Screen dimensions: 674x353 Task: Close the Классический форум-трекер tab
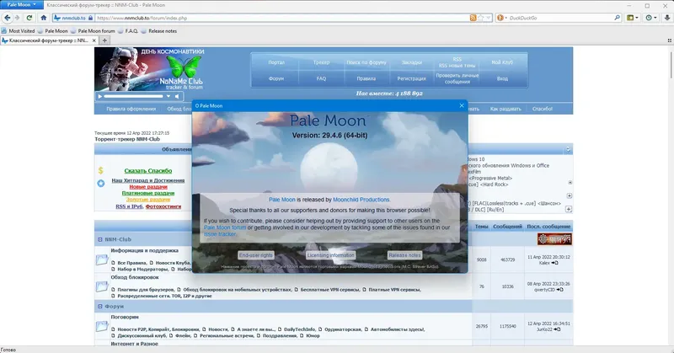[94, 40]
